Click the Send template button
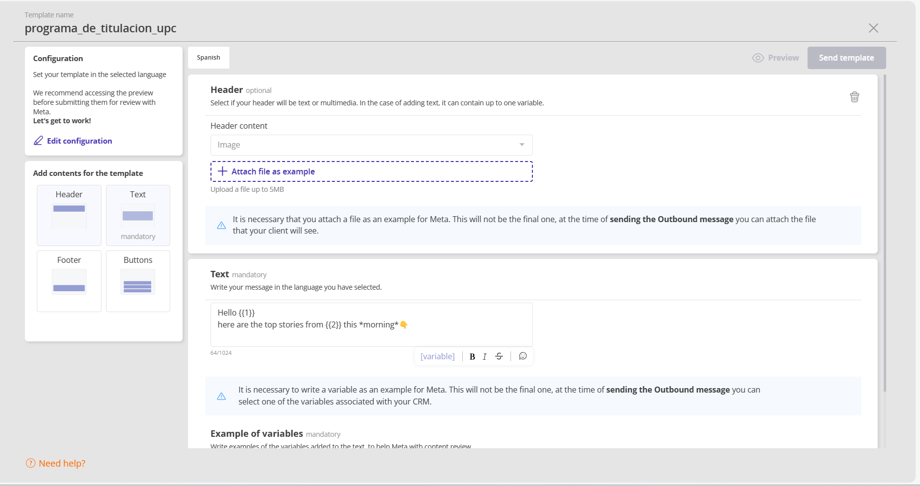 tap(846, 58)
